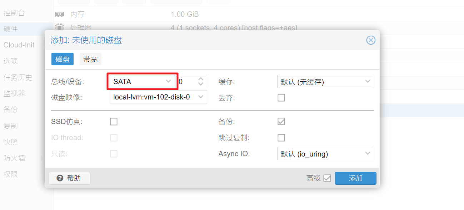Switch to the 带宽 tab
The width and height of the screenshot is (464, 210).
(x=90, y=59)
